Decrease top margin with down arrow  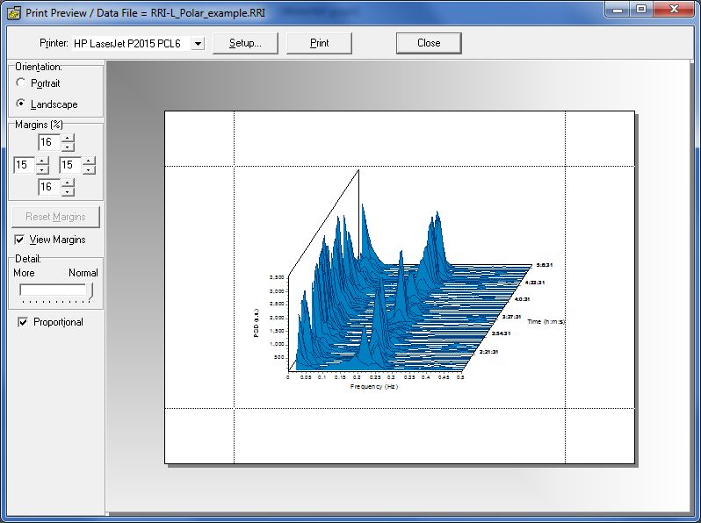[68, 147]
